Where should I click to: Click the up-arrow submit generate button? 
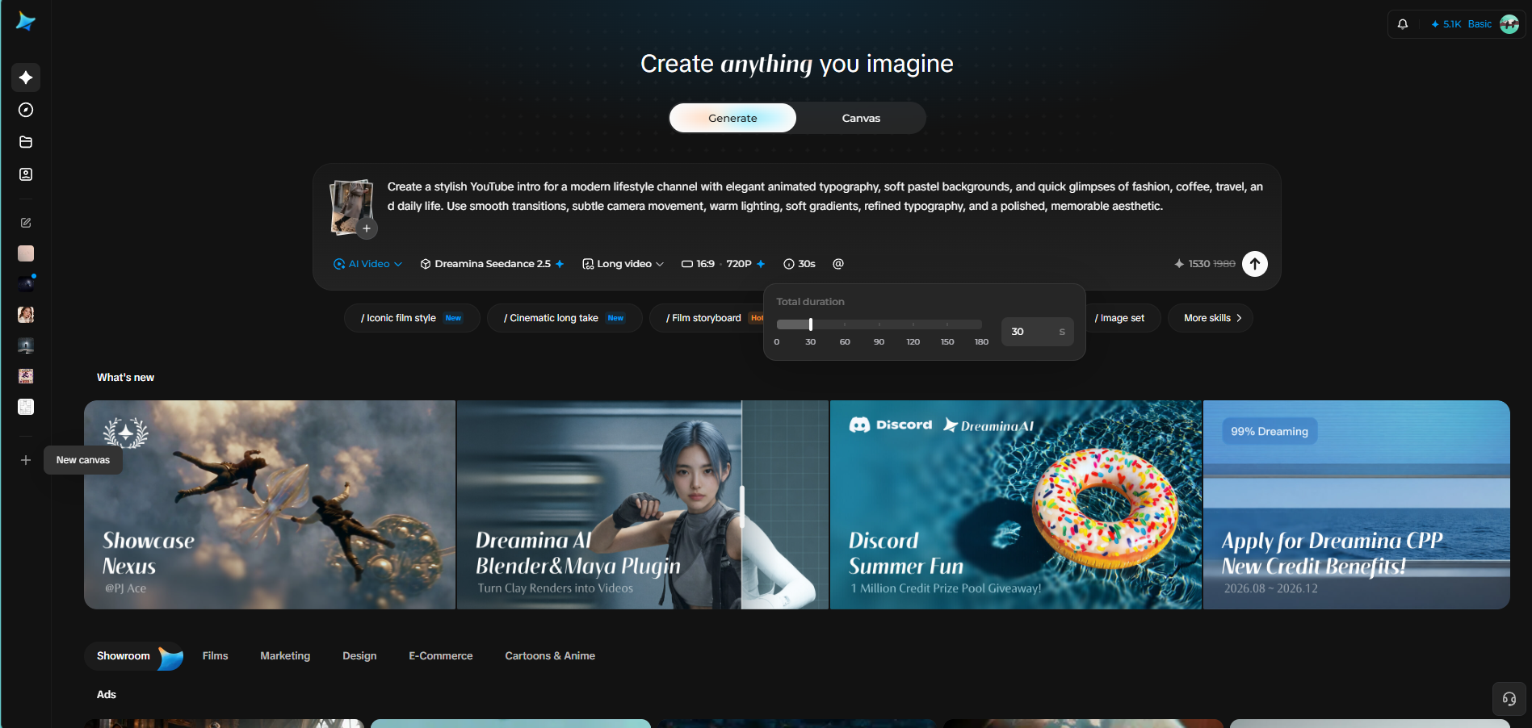(x=1255, y=264)
